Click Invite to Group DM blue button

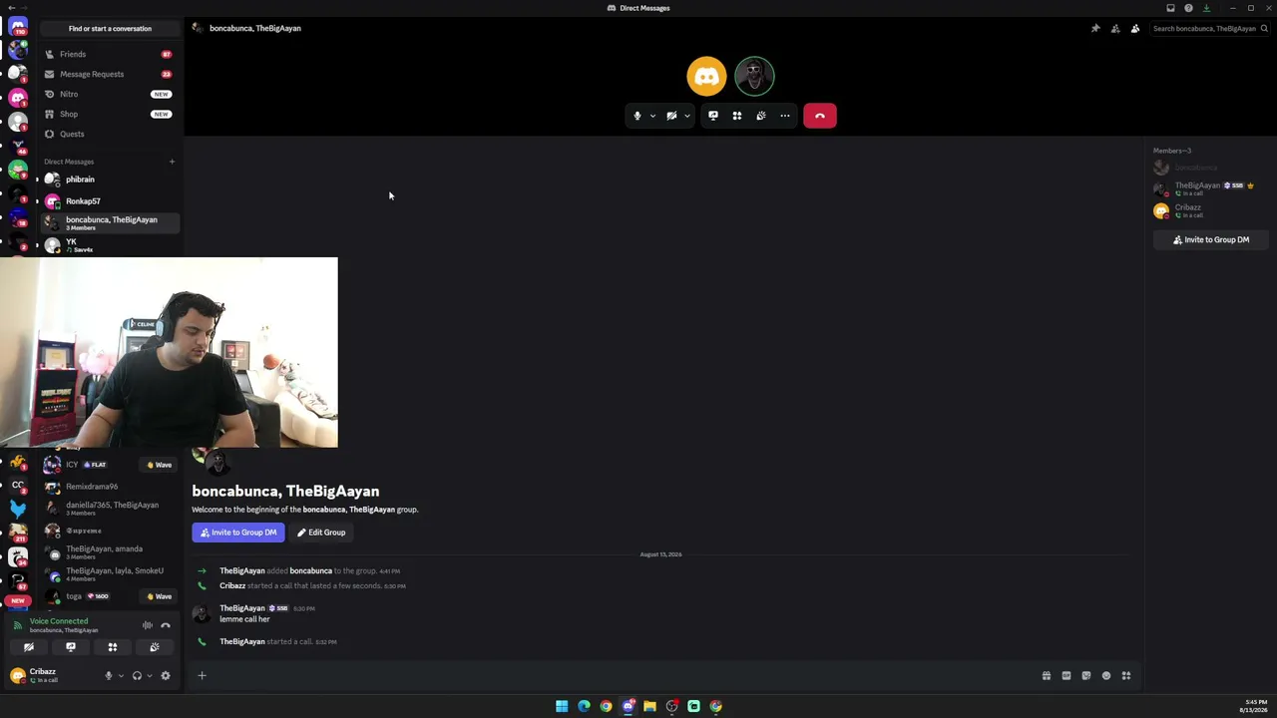click(x=238, y=533)
